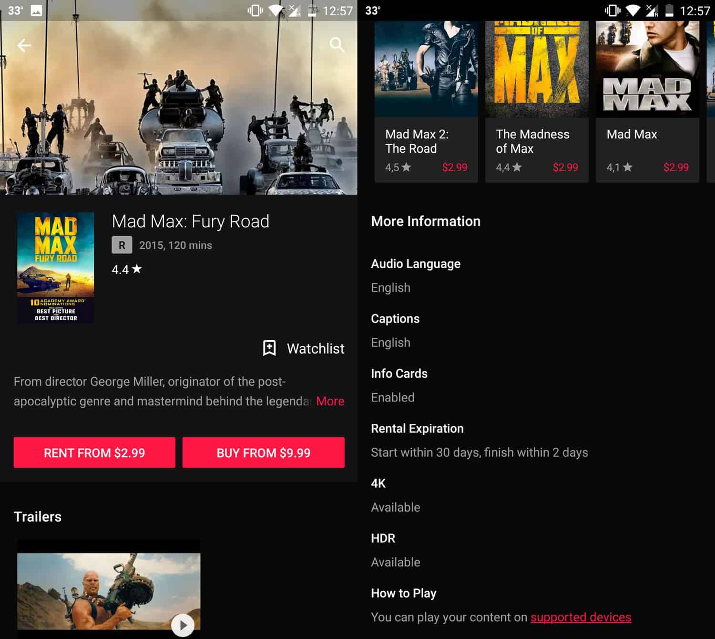Open search with the magnifying glass icon
The height and width of the screenshot is (639, 715).
point(337,45)
